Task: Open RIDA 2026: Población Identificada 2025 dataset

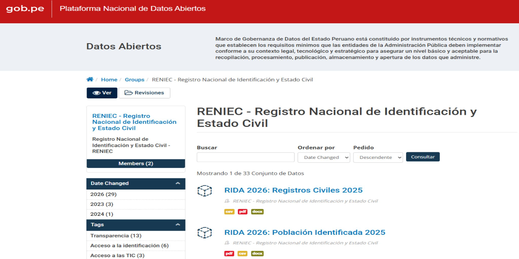Action: 305,233
